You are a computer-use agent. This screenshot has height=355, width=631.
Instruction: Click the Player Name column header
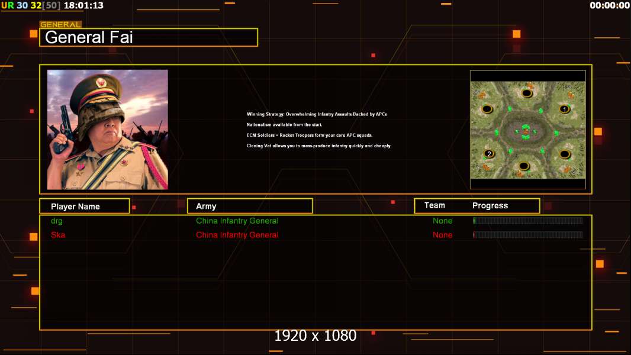[x=85, y=206]
